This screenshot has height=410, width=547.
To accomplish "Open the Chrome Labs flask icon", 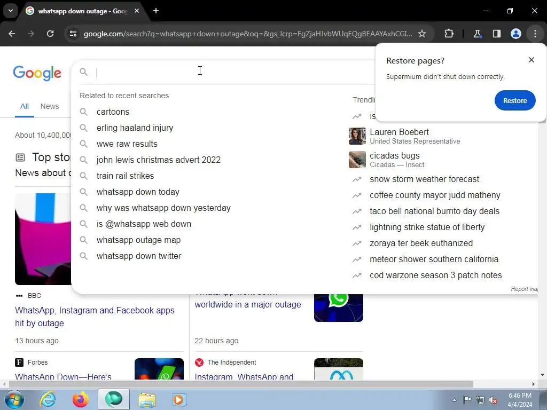I will pos(477,34).
